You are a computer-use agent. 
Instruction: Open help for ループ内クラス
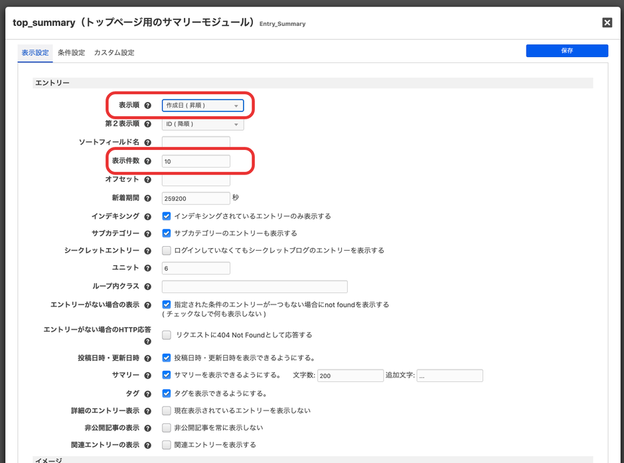(148, 286)
